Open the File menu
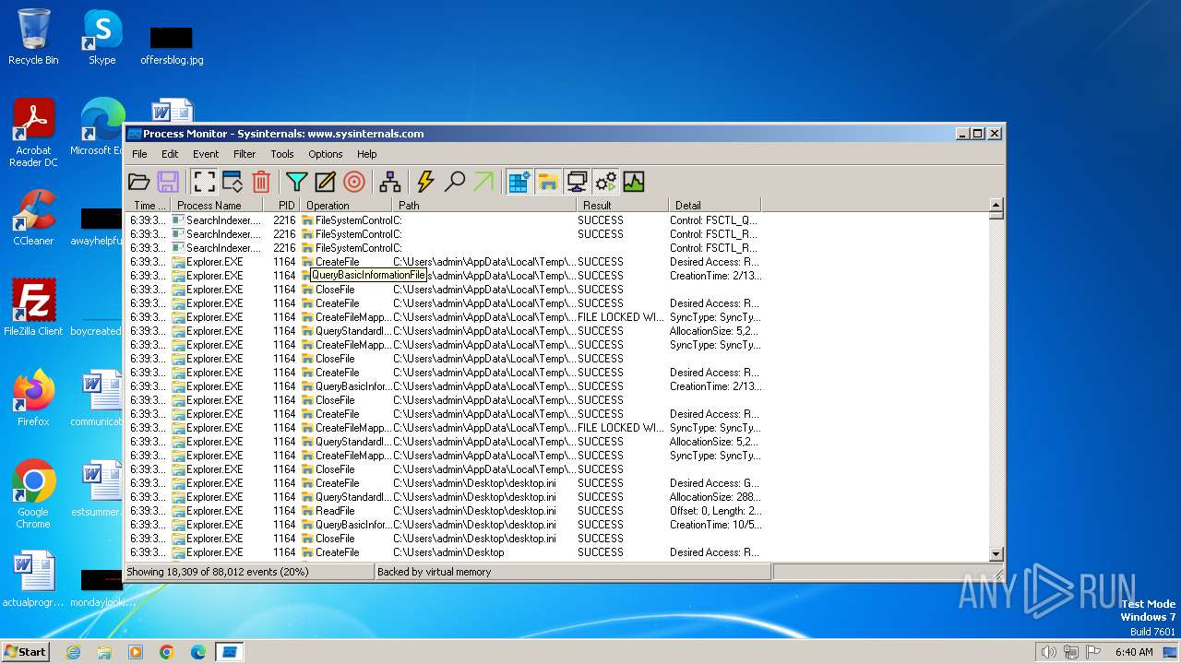This screenshot has height=664, width=1181. (x=139, y=154)
